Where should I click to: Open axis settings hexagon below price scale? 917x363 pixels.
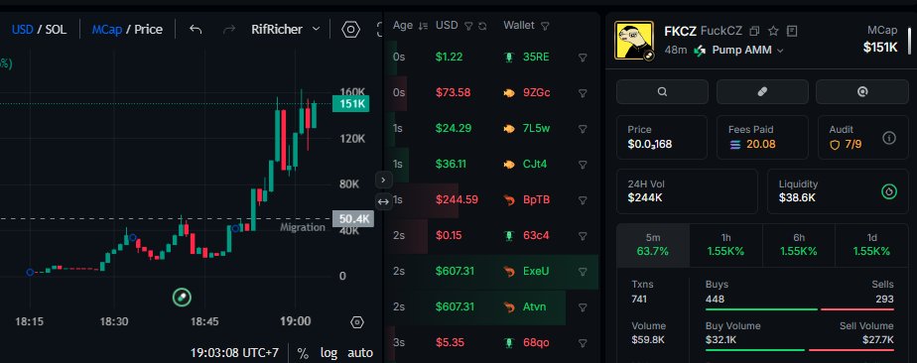[357, 322]
